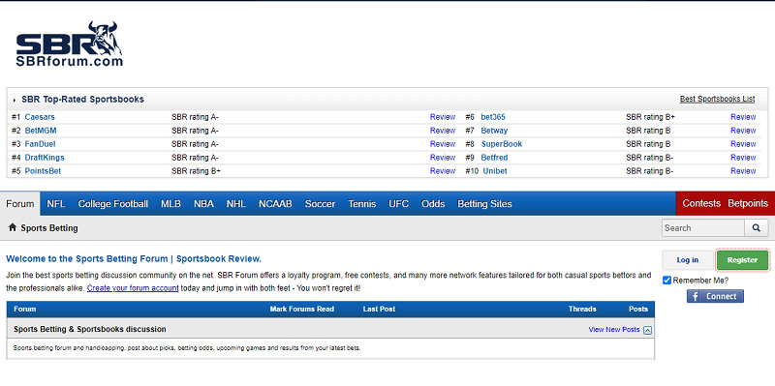Viewport: 775px width, 386px height.
Task: Select the Forum tab
Action: (20, 204)
